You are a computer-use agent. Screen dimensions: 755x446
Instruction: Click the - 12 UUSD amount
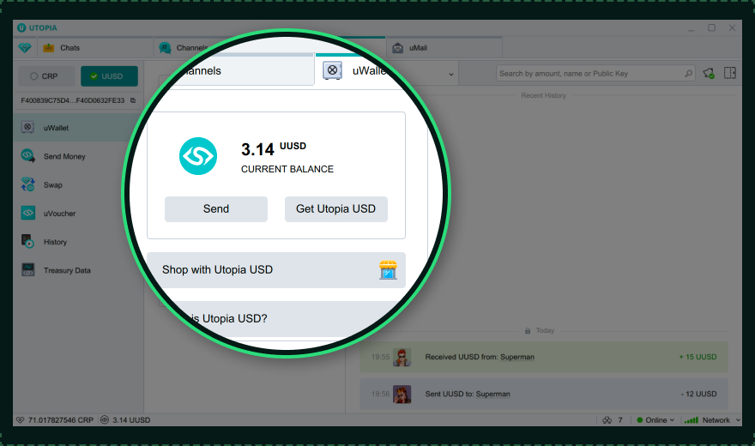tap(698, 394)
